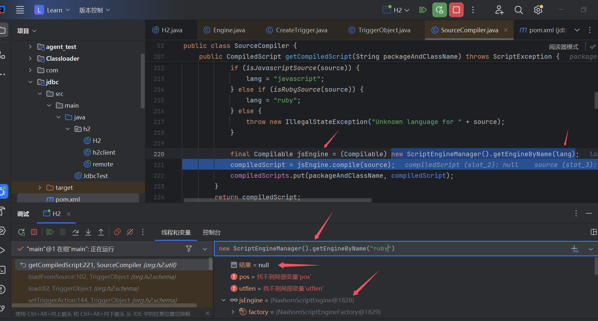Open h2client class in project tree

click(104, 152)
